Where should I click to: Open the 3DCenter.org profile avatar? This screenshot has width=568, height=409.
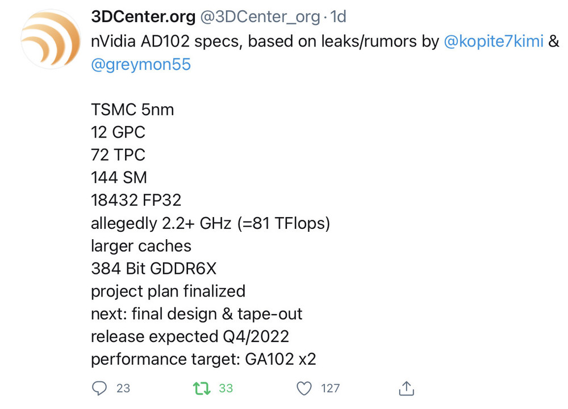49,39
